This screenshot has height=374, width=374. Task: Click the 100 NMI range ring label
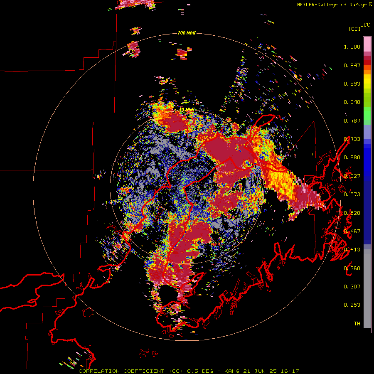186,33
